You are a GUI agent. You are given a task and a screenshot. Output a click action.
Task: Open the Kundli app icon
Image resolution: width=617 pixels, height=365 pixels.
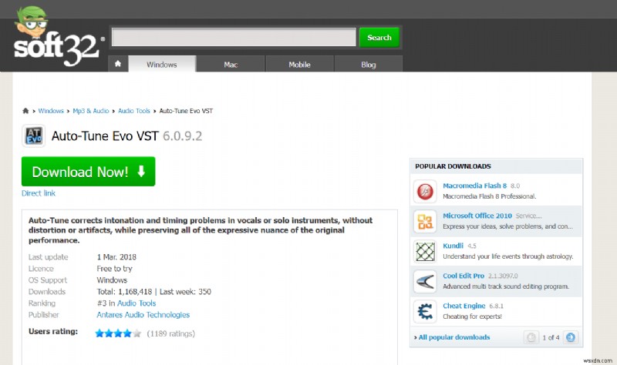coord(425,252)
